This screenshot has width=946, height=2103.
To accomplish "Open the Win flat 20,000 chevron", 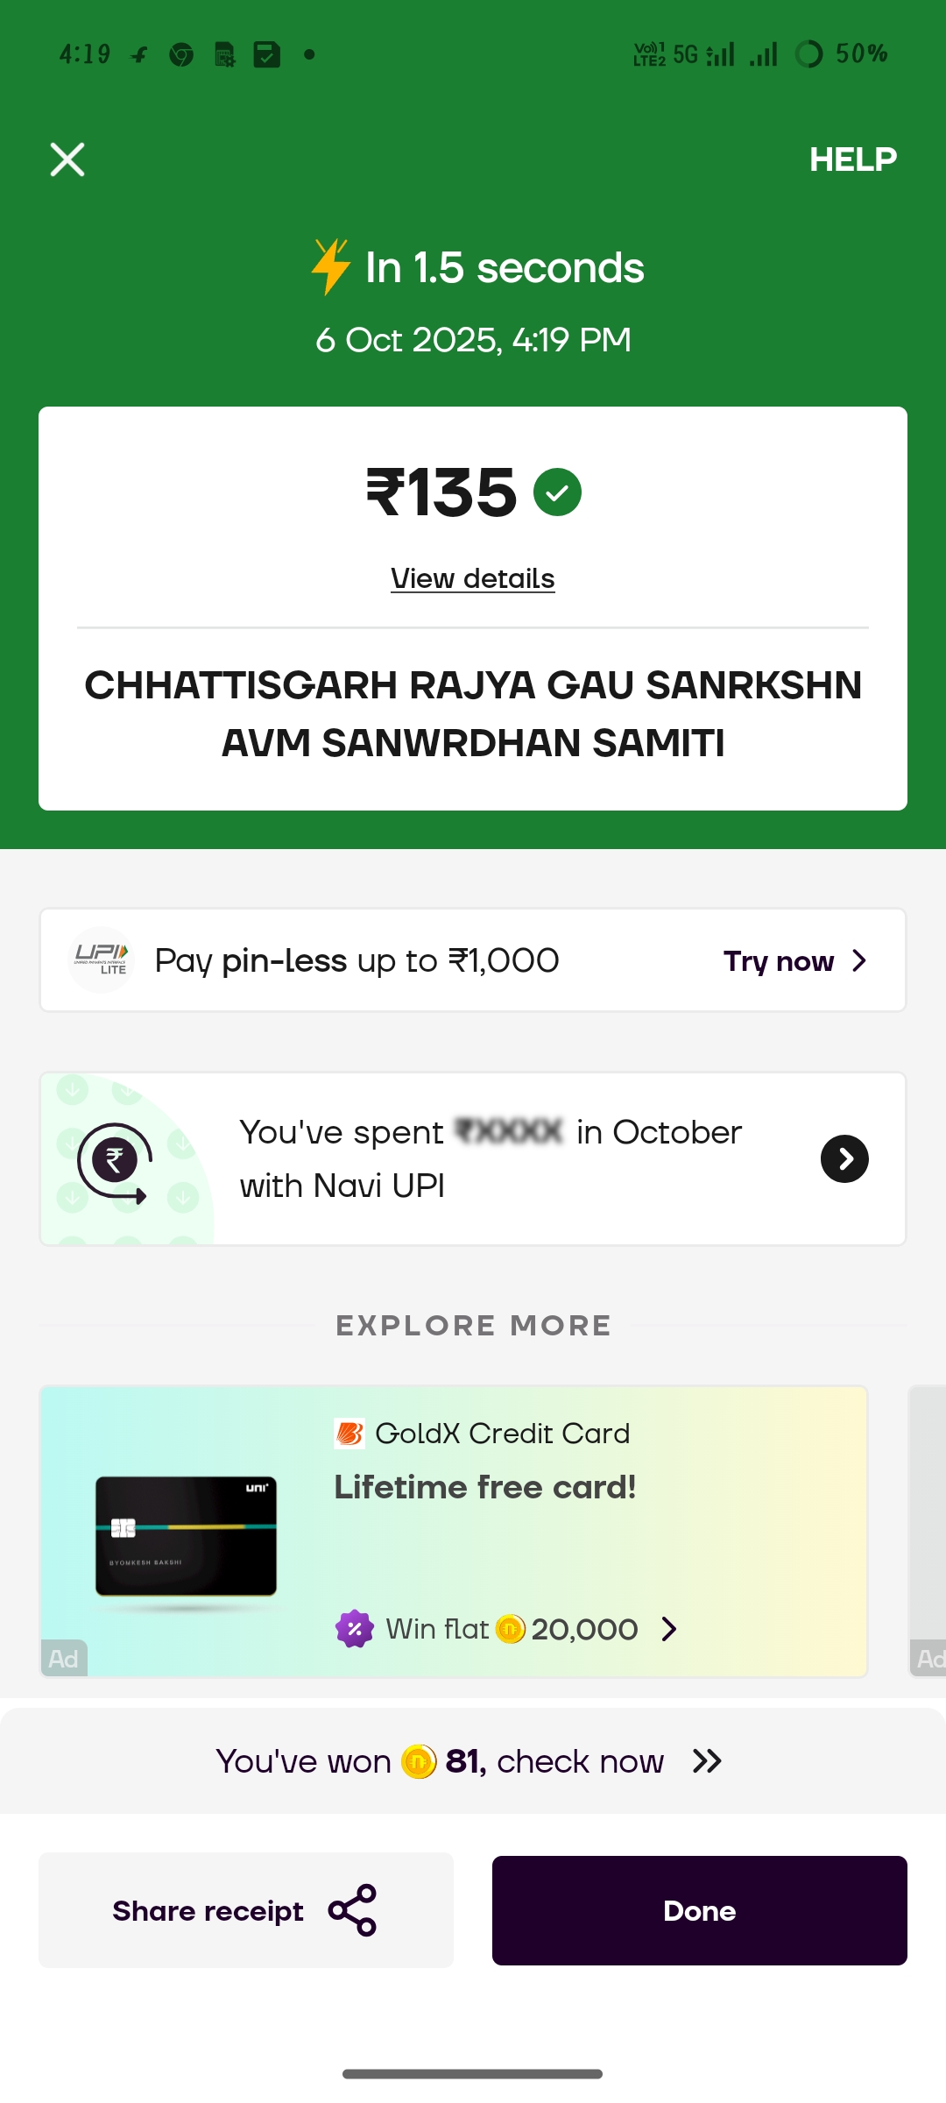I will click(669, 1629).
